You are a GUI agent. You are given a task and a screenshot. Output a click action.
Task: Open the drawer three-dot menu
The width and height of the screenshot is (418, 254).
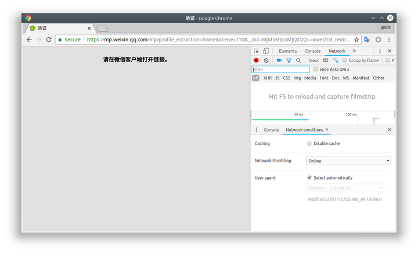coord(256,130)
